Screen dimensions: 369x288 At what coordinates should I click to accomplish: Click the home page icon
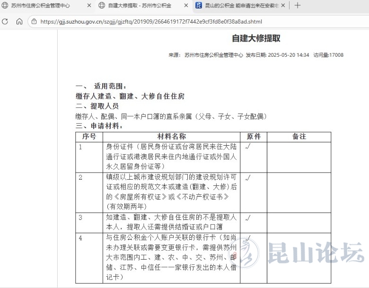point(19,22)
